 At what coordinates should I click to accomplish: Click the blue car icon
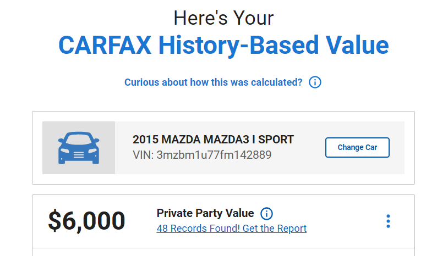pos(79,148)
